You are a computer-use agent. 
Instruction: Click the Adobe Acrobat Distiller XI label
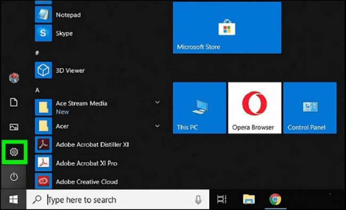(x=92, y=145)
